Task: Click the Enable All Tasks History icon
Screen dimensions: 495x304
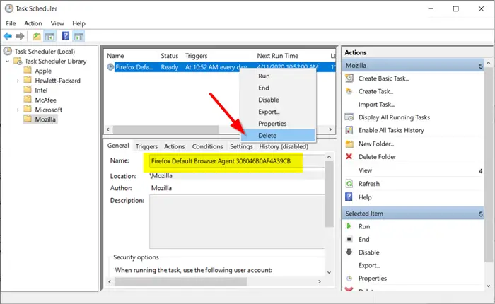Action: pos(349,130)
